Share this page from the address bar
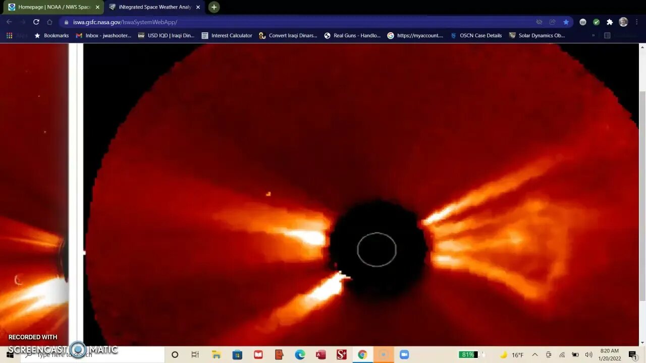Screen dimensions: 646x363 553,22
